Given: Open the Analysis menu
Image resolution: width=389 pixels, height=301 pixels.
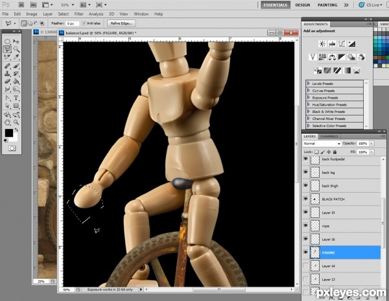Looking at the screenshot, I should (96, 14).
